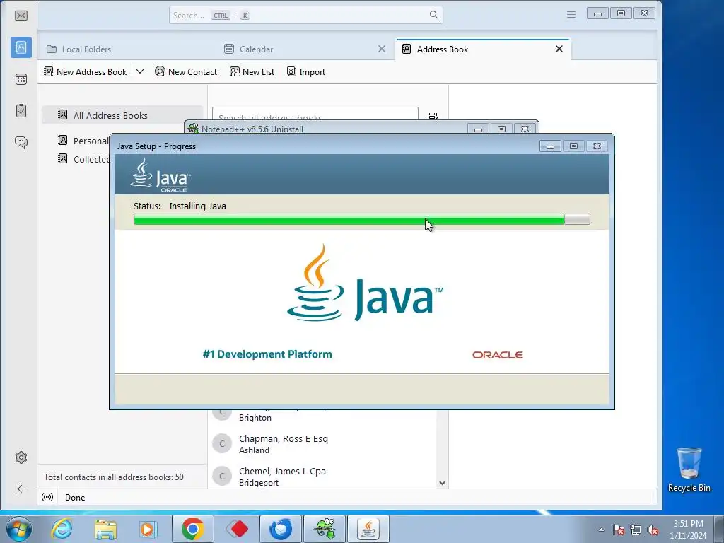Close the Java Setup Progress window
This screenshot has width=724, height=543.
tap(597, 146)
